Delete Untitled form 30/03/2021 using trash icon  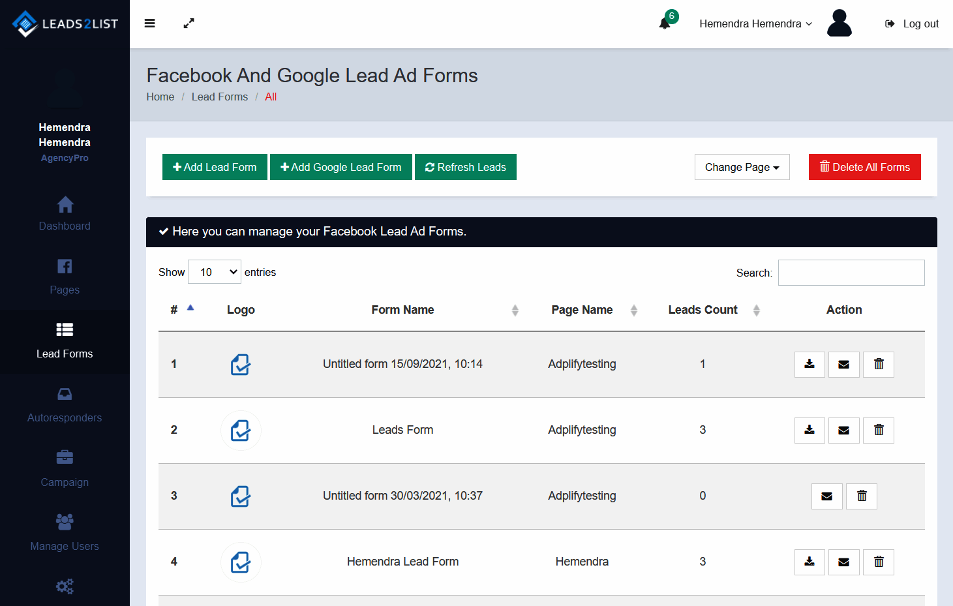861,496
